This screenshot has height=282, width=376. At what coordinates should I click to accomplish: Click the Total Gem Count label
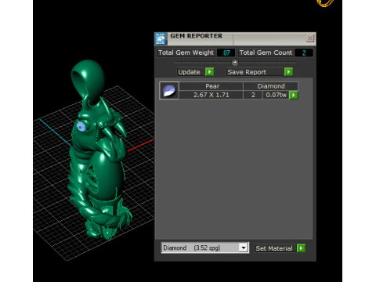point(266,52)
